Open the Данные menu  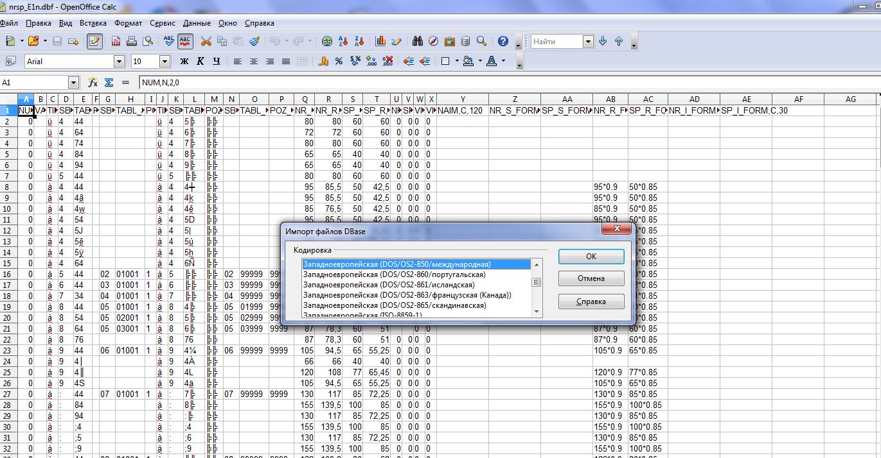(x=197, y=23)
